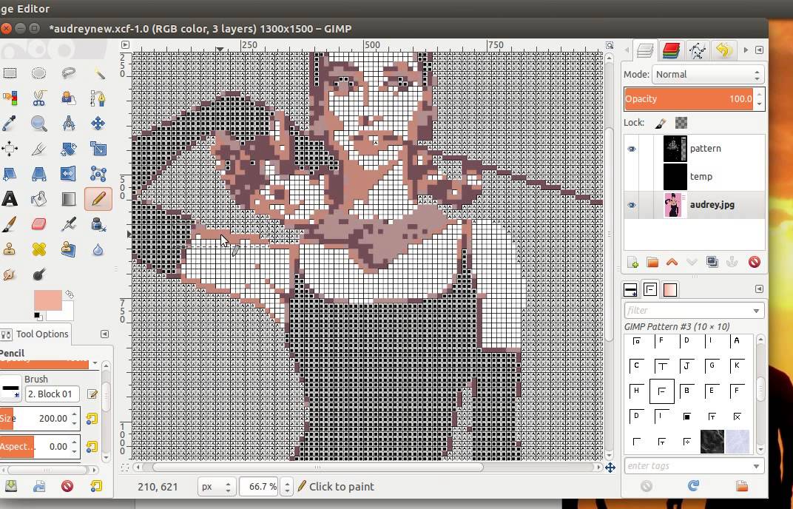Viewport: 793px width, 509px height.
Task: Select the Scale tool
Action: click(98, 148)
